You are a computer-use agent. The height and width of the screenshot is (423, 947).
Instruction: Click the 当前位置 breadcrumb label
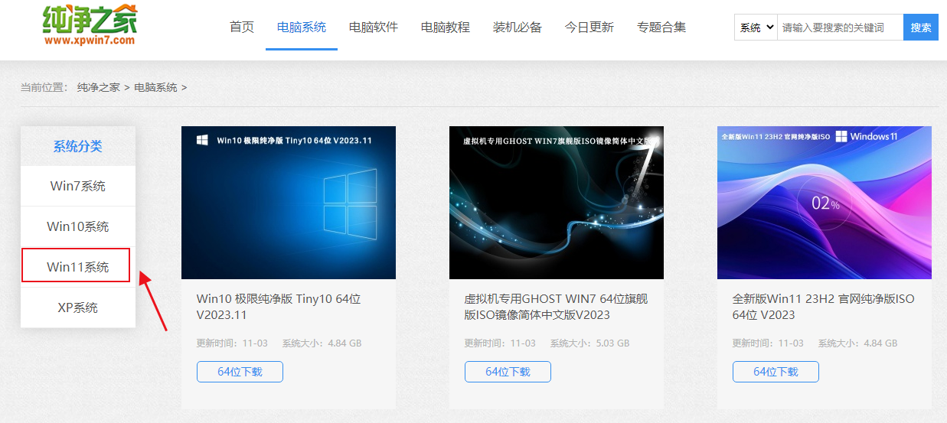[x=44, y=87]
